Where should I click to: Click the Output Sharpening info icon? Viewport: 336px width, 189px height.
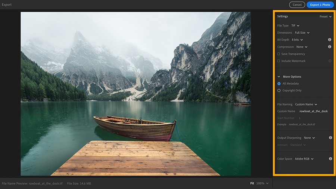(330, 138)
